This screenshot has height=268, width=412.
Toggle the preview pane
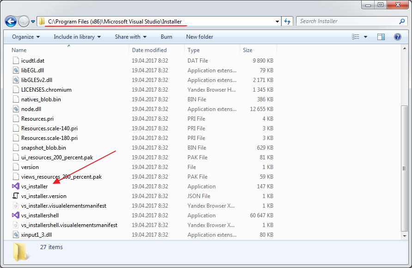(381, 37)
